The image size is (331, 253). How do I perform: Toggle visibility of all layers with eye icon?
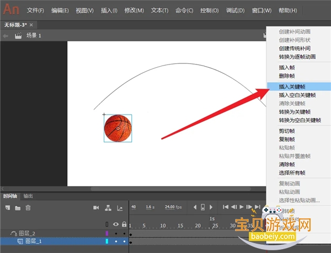pos(116,224)
